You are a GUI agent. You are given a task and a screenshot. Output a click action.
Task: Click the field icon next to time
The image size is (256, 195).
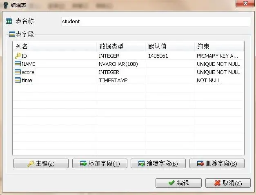[x=18, y=80]
